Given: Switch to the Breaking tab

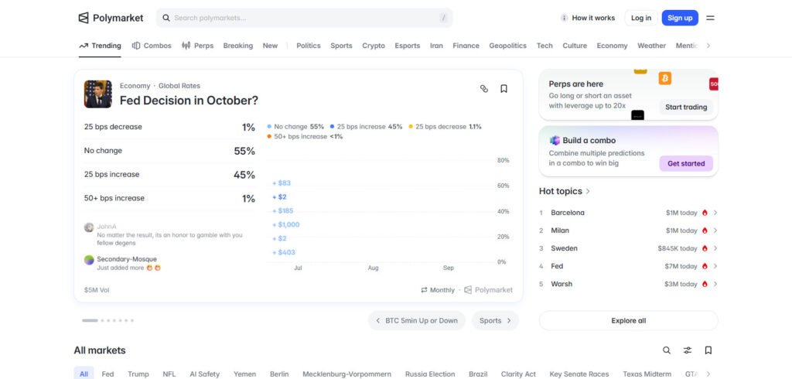Looking at the screenshot, I should click(238, 46).
